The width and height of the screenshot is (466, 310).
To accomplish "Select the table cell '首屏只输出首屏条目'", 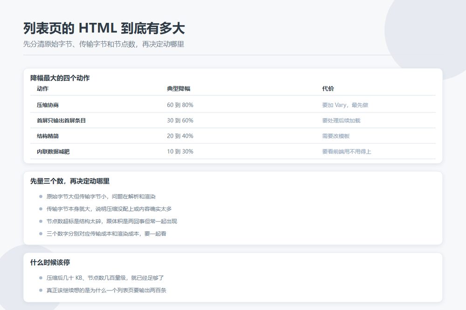I will coord(61,120).
